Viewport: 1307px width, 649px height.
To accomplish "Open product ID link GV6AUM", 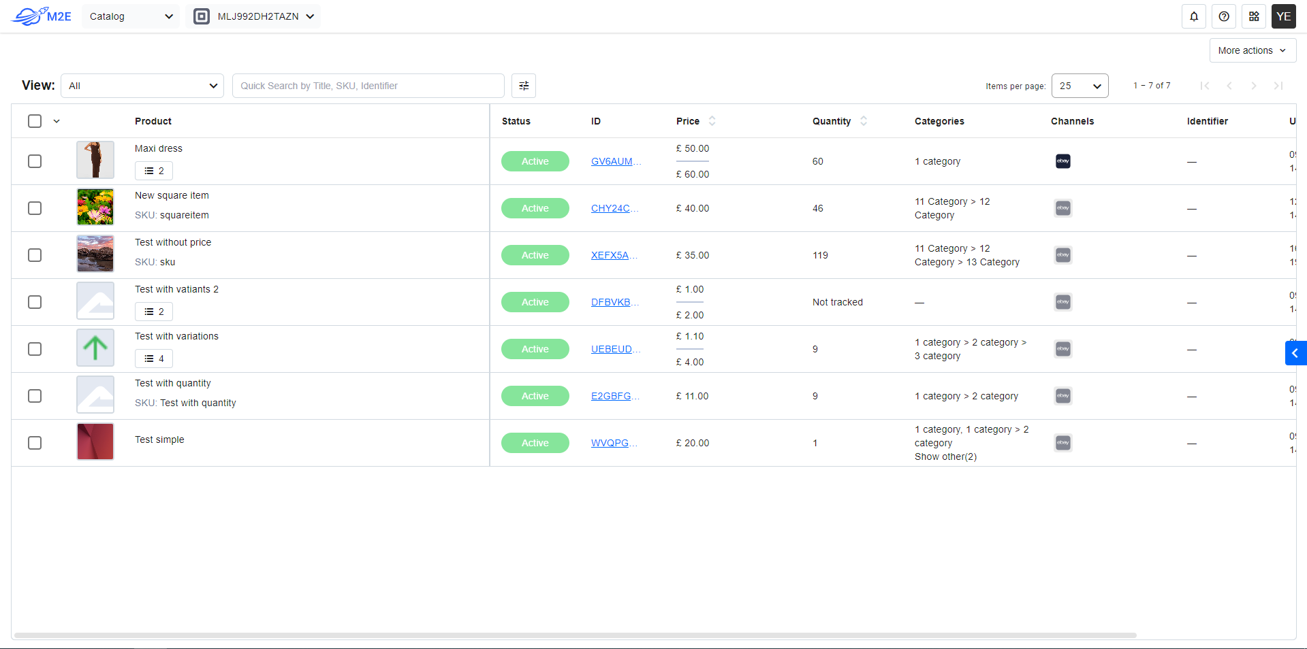I will click(x=615, y=161).
